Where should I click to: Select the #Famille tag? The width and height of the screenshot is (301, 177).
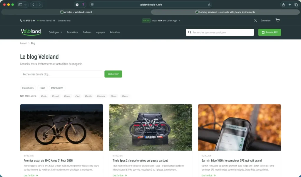tap(88, 96)
